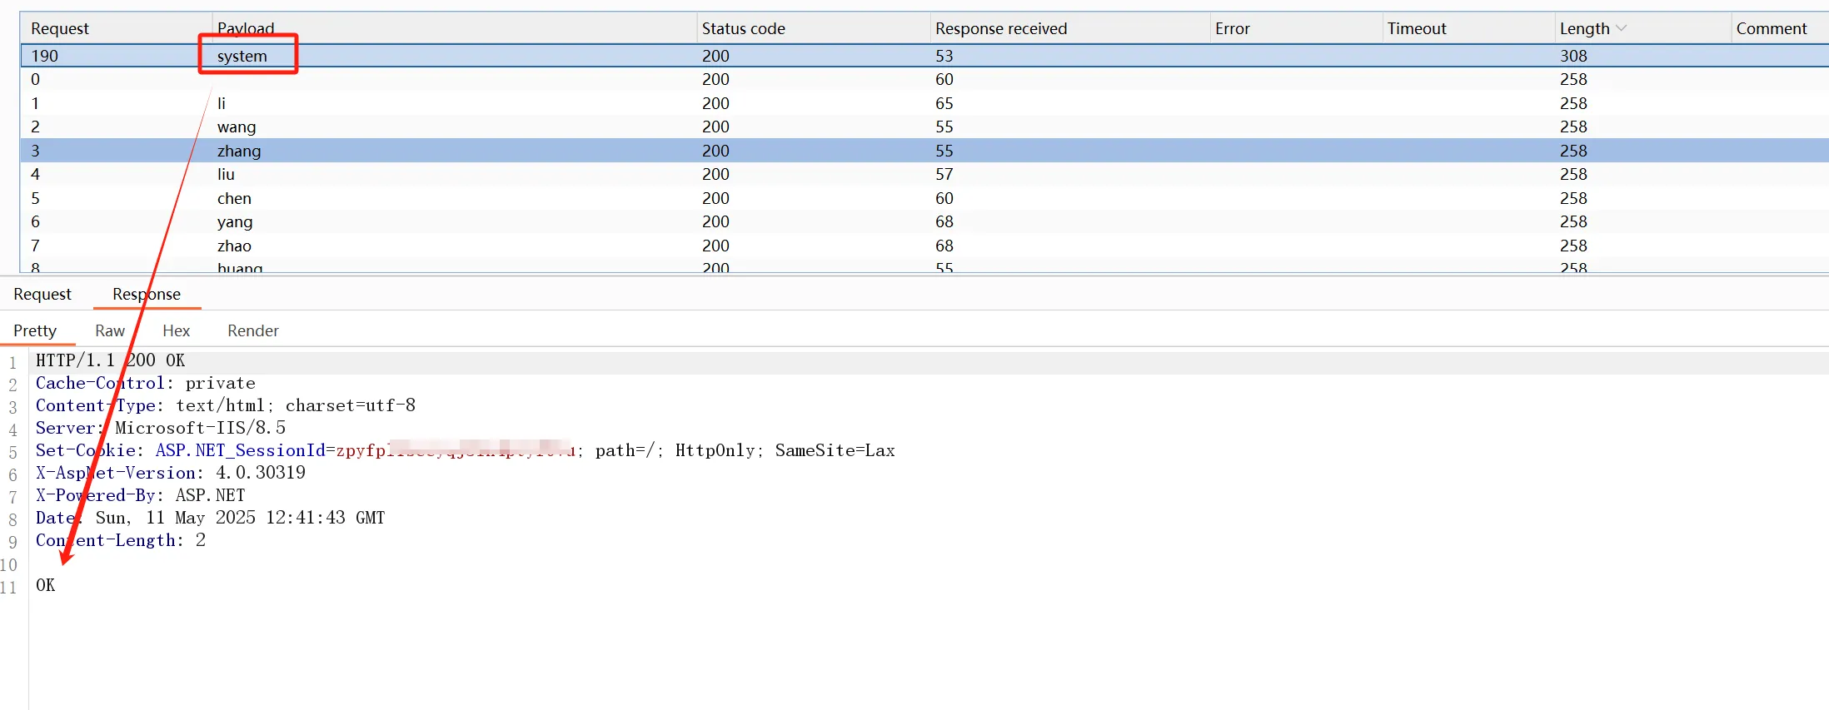Click the Server Microsoft-IIS/8.5 header line
The width and height of the screenshot is (1829, 710).
coord(160,428)
